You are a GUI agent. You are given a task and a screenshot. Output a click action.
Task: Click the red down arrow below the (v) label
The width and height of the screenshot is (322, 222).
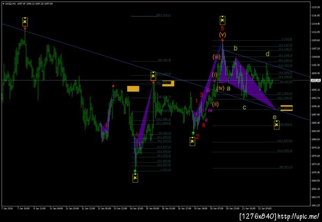(x=222, y=40)
